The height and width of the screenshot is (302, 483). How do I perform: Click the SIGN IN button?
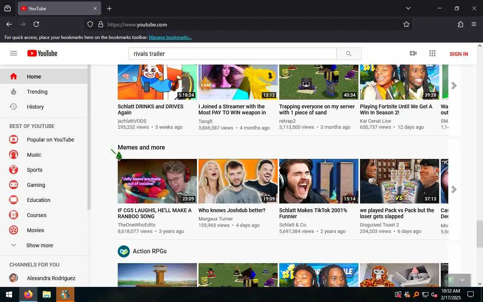(x=459, y=54)
